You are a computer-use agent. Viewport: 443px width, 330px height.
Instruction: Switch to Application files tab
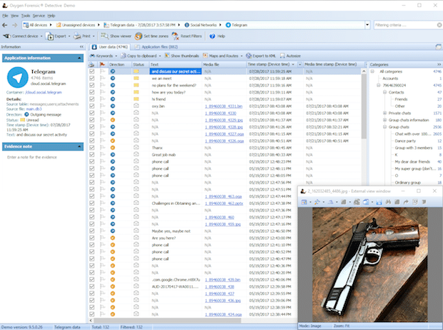click(156, 47)
